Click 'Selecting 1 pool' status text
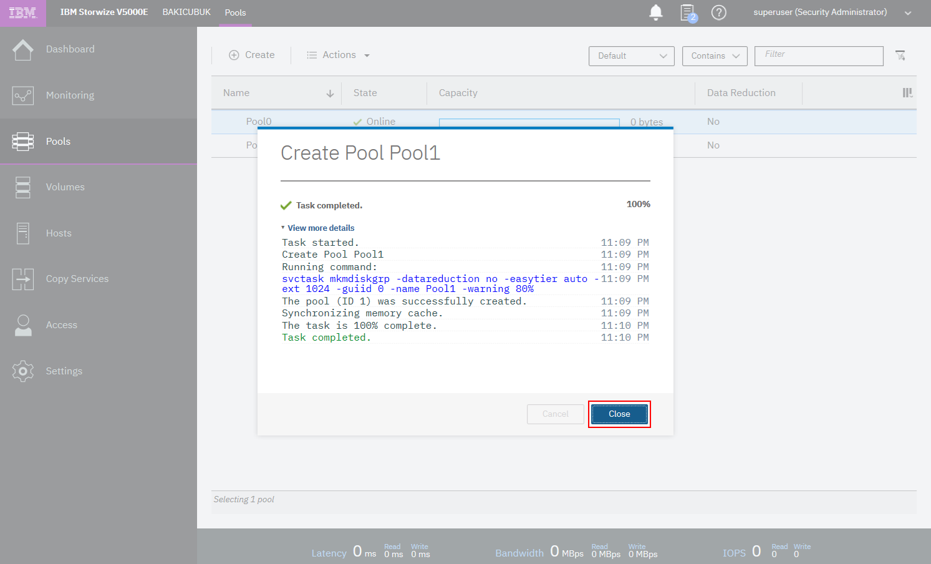Viewport: 931px width, 564px height. (244, 500)
